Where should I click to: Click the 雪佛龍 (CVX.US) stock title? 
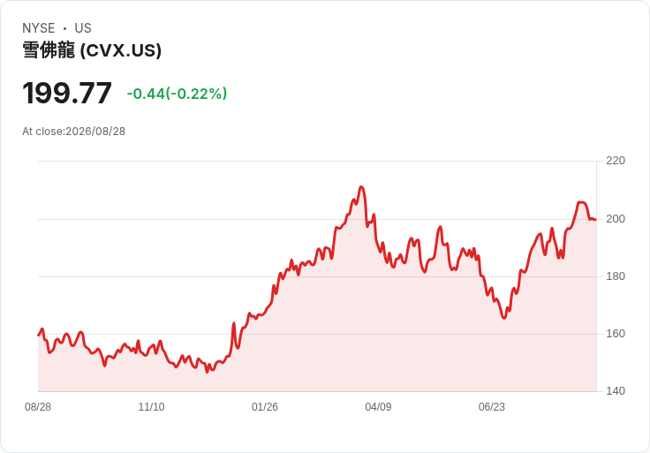coord(92,50)
